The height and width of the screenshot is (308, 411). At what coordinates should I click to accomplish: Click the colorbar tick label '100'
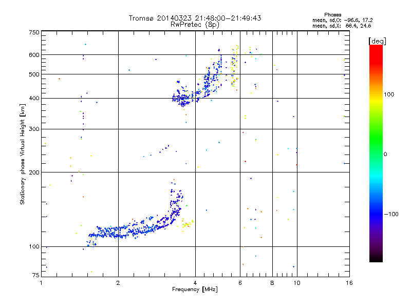(x=389, y=94)
